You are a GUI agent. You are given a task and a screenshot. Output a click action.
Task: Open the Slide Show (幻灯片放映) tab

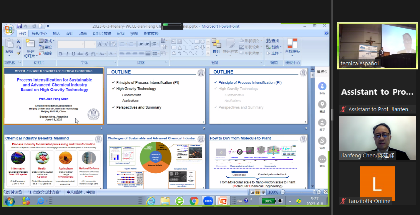[x=102, y=33]
